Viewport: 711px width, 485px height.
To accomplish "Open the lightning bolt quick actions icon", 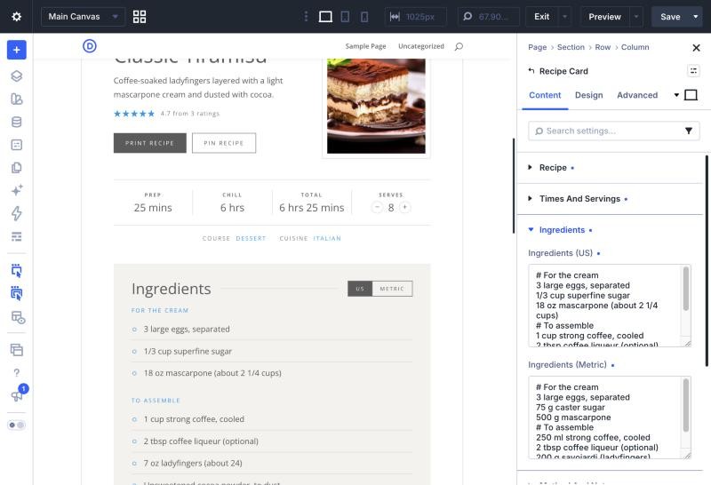I will 16,213.
